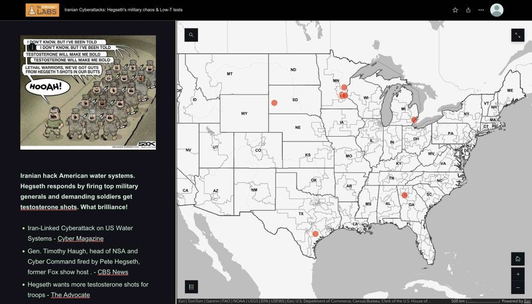This screenshot has width=532, height=304.
Task: Open the Hegseth marching soldiers cartoon
Action: pyautogui.click(x=88, y=92)
